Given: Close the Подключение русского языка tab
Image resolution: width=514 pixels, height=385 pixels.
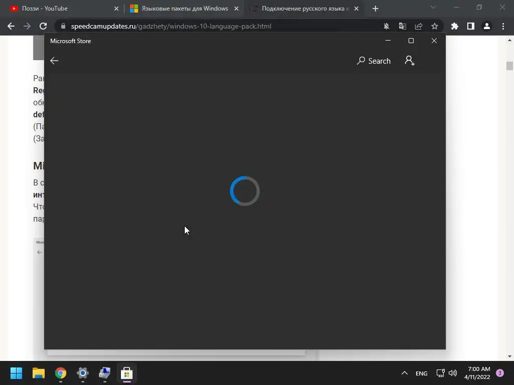Looking at the screenshot, I should pyautogui.click(x=356, y=9).
